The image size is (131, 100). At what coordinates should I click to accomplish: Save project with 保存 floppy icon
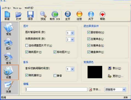[x=30, y=14]
